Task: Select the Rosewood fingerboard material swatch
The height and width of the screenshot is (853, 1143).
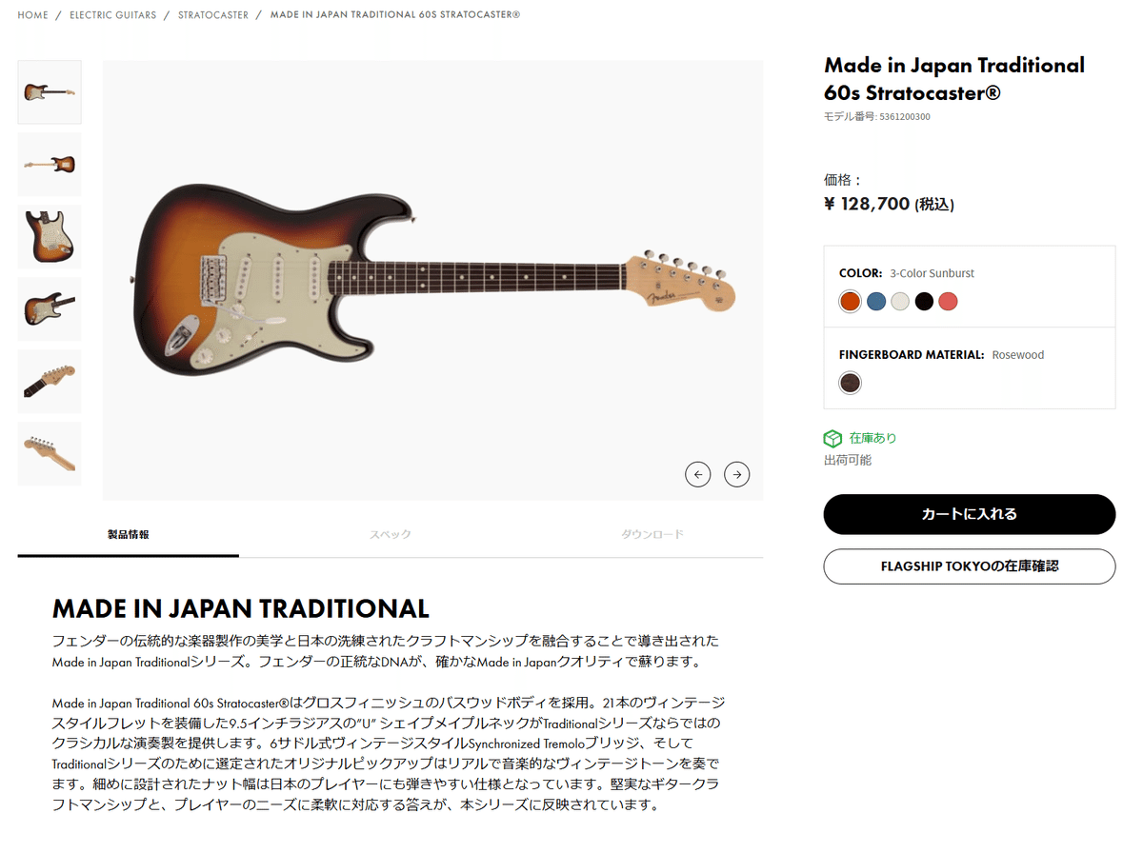Action: (x=849, y=383)
